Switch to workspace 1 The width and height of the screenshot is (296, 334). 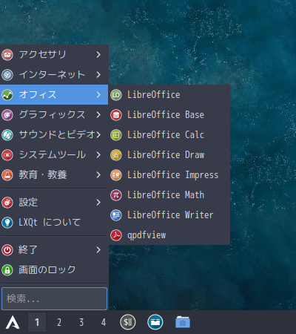(x=37, y=322)
